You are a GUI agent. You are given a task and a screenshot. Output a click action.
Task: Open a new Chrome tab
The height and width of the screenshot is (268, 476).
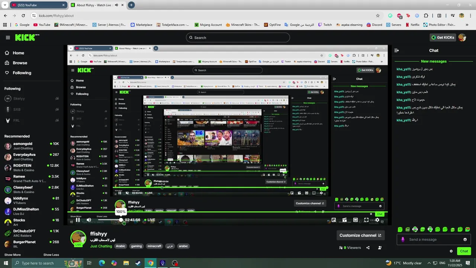point(131,5)
